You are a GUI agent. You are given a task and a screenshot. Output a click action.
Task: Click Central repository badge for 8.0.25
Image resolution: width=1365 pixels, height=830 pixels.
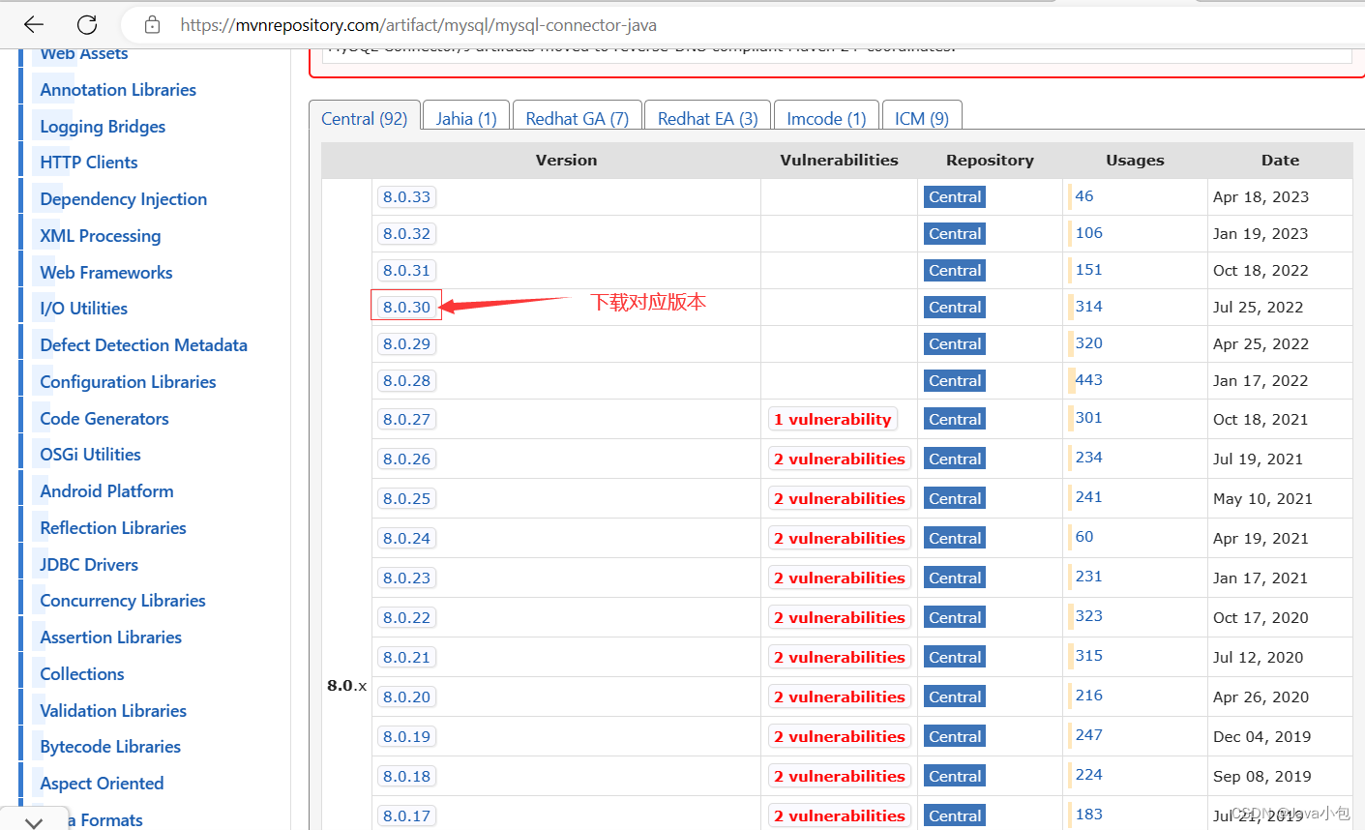955,499
